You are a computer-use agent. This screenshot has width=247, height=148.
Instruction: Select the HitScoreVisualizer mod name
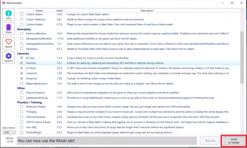36,117
